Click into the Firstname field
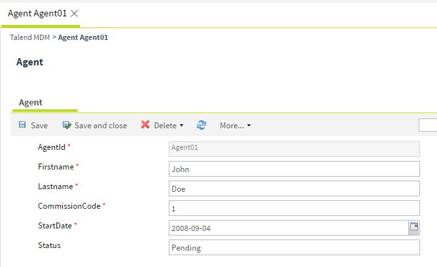The height and width of the screenshot is (267, 437). (x=294, y=169)
